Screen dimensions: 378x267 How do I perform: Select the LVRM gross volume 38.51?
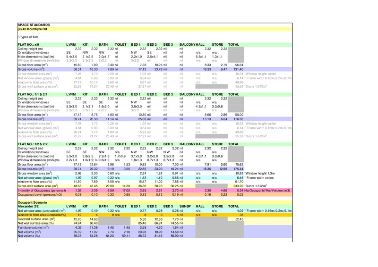[x=77, y=69]
